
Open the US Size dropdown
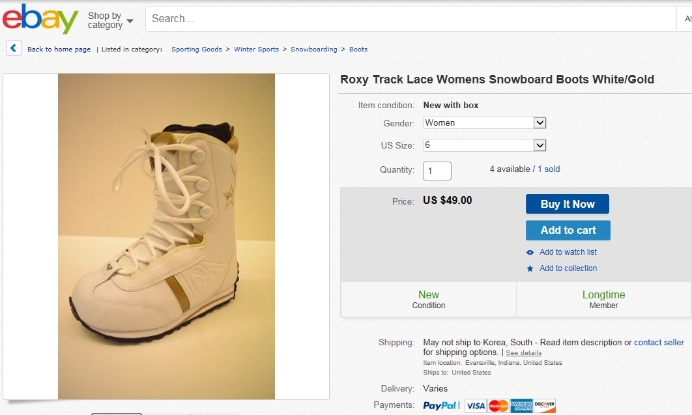[484, 145]
